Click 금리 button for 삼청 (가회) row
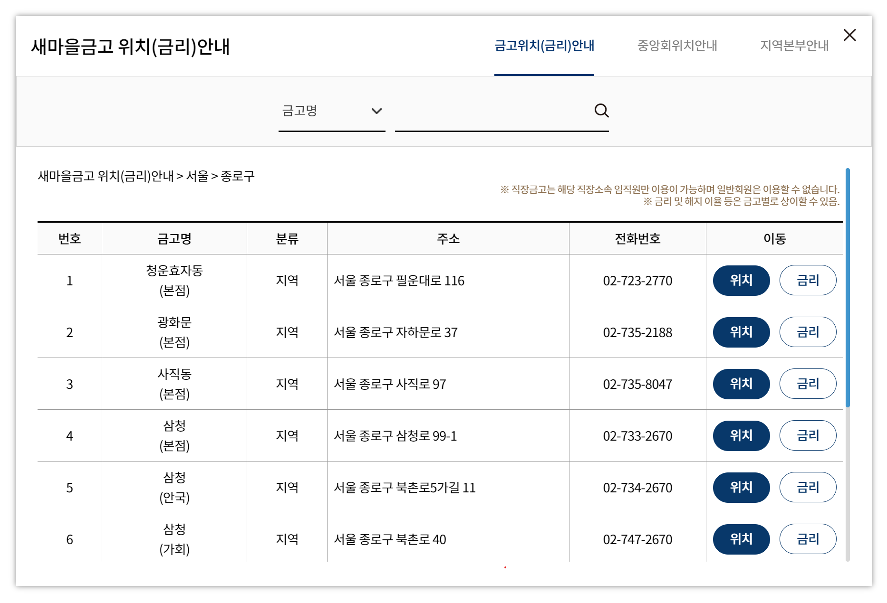Image resolution: width=887 pixels, height=603 pixels. tap(808, 539)
